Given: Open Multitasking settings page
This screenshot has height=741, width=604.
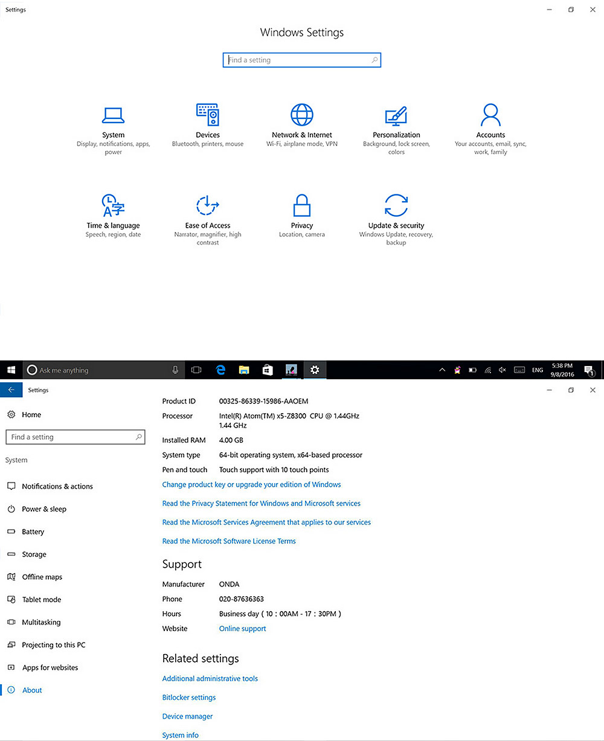Looking at the screenshot, I should [41, 622].
